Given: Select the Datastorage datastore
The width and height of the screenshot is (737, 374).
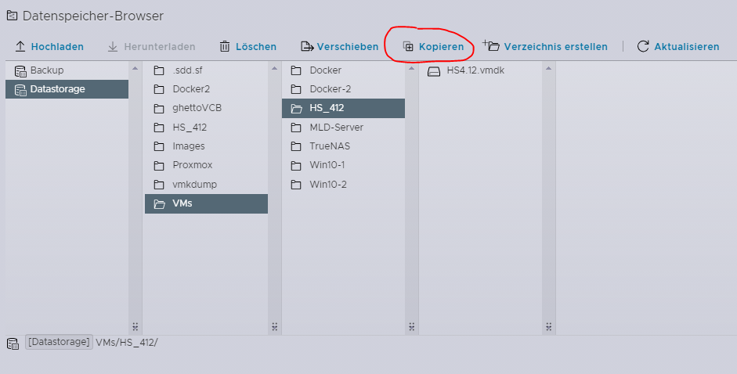Looking at the screenshot, I should [57, 89].
